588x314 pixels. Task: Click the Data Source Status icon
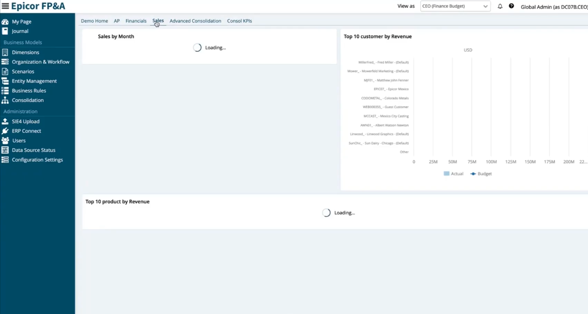[x=5, y=150]
